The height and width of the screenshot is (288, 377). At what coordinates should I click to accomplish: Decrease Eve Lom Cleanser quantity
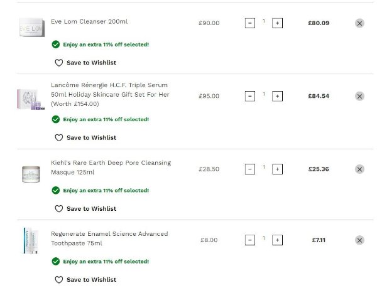(x=249, y=23)
